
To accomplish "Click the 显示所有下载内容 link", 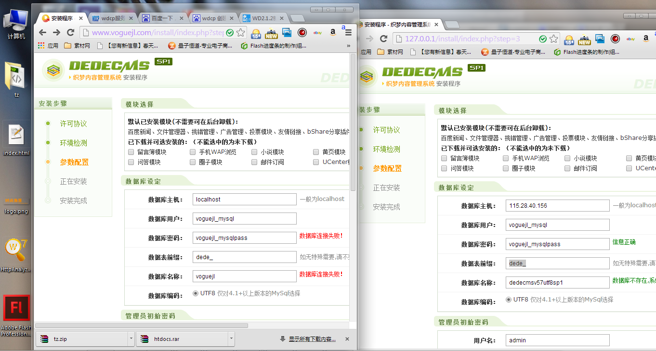I will coord(312,339).
